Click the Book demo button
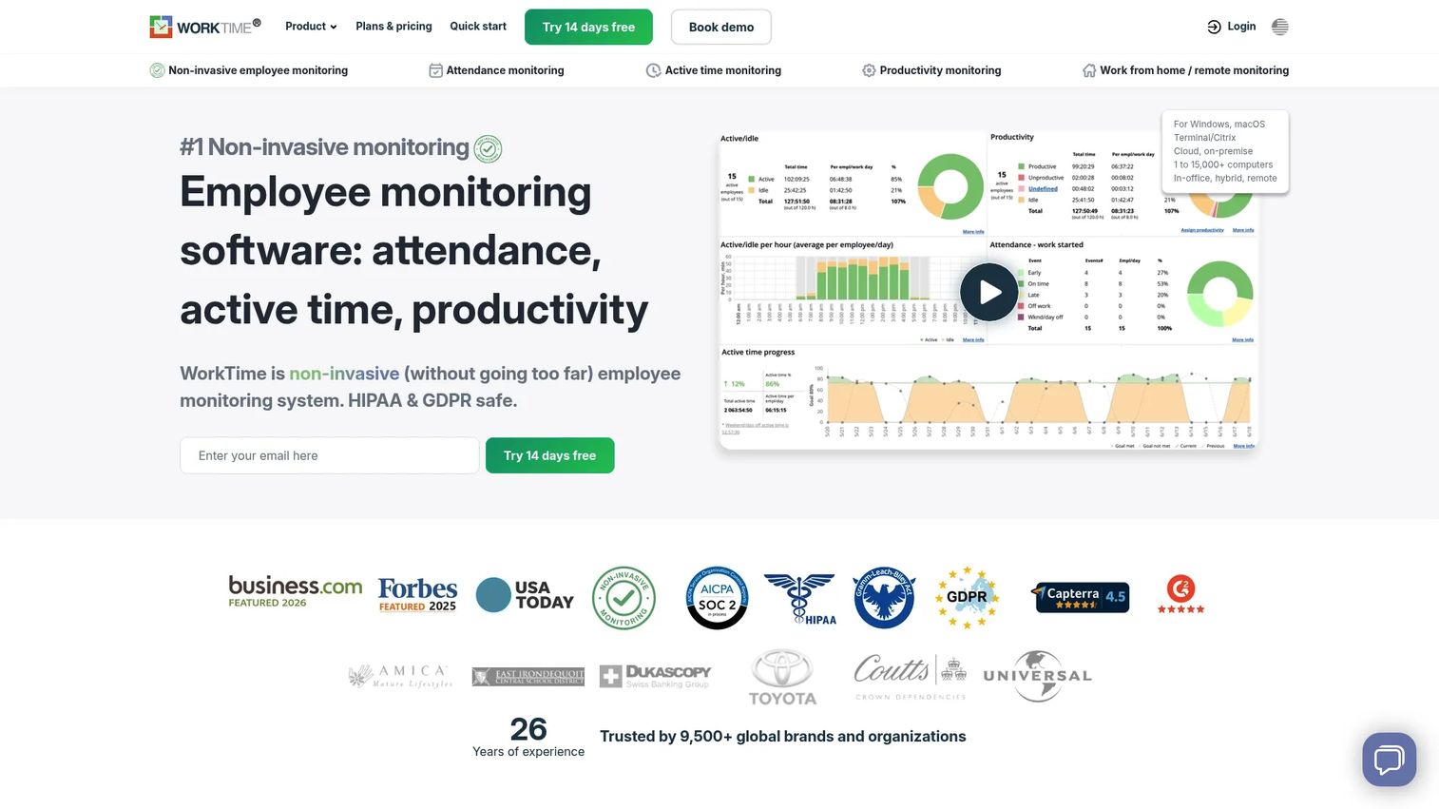This screenshot has height=809, width=1439. point(721,27)
